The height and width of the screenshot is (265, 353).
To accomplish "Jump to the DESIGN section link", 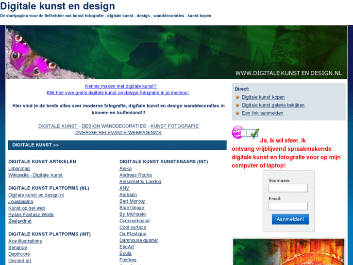I will point(91,126).
